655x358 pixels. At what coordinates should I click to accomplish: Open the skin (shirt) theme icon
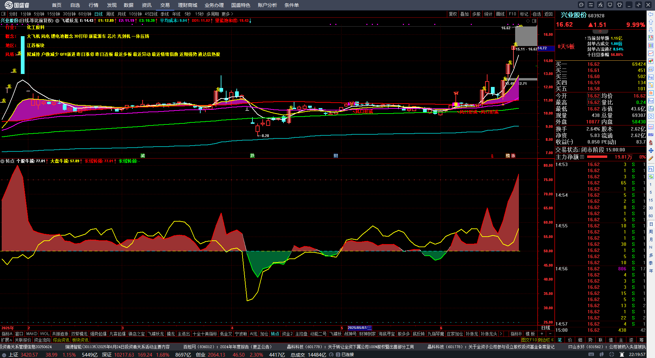(x=620, y=5)
